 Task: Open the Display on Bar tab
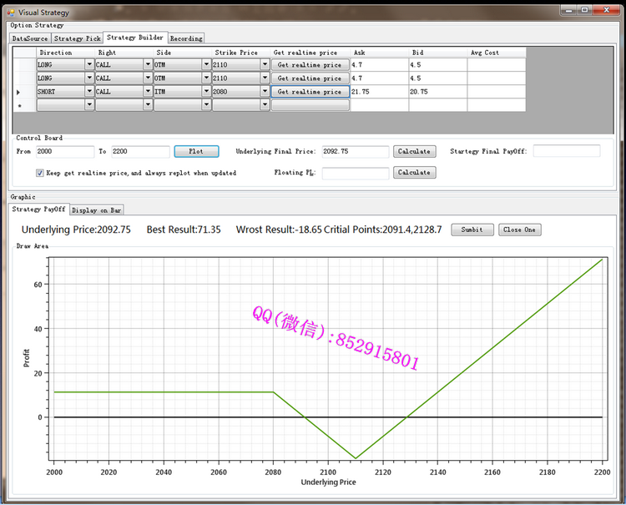(x=96, y=210)
